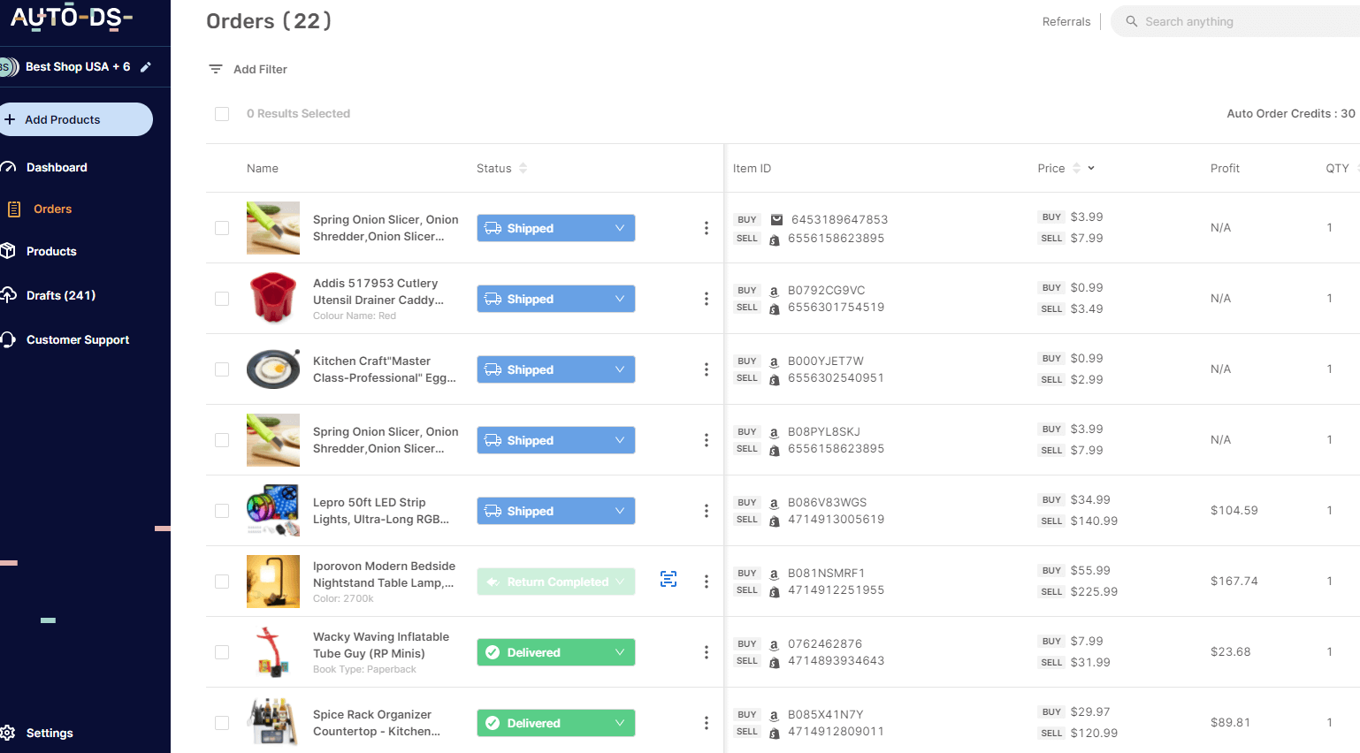Edit store name with pencil icon
This screenshot has height=753, width=1360.
click(146, 67)
